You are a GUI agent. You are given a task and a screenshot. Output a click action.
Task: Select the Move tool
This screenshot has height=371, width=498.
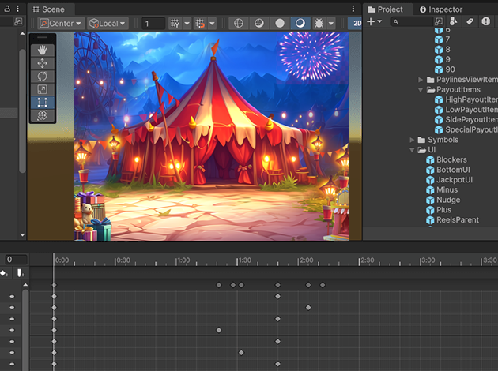point(42,63)
